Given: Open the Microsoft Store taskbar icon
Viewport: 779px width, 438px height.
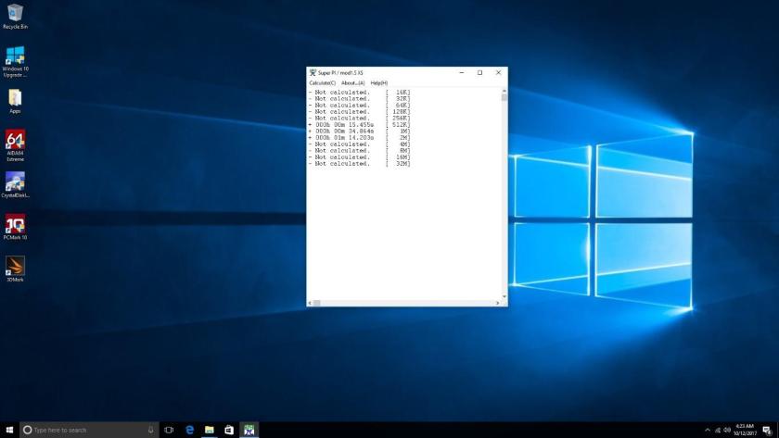Looking at the screenshot, I should [x=229, y=430].
